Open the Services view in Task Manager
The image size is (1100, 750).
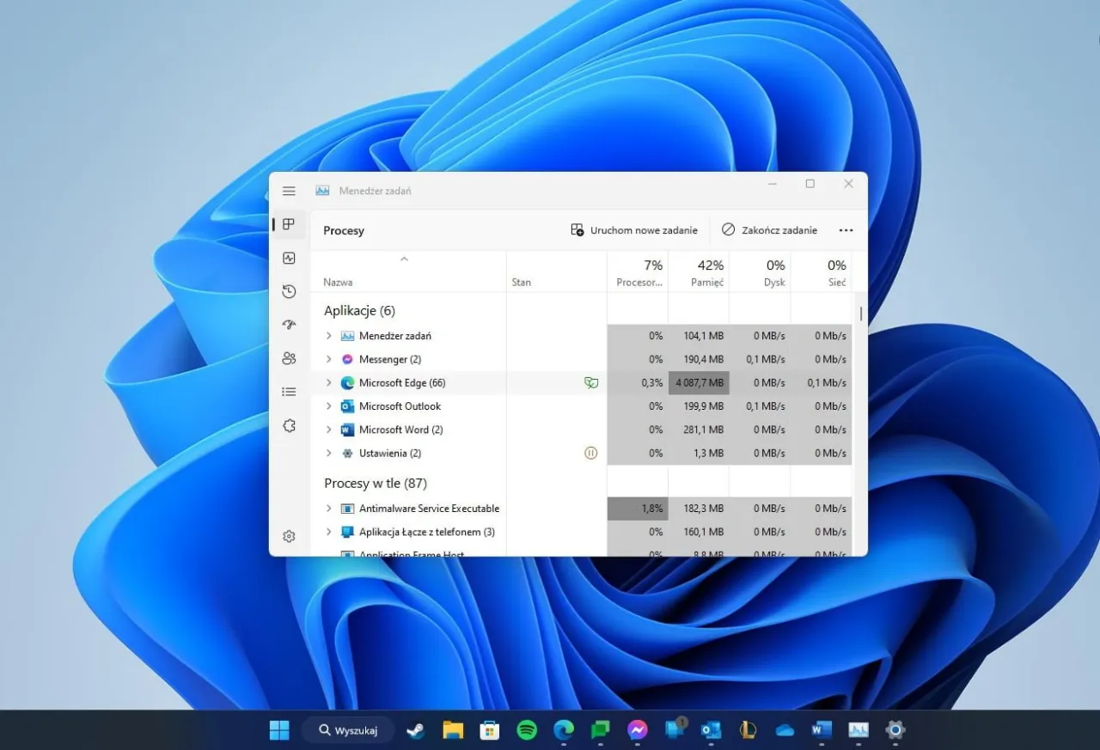point(289,424)
